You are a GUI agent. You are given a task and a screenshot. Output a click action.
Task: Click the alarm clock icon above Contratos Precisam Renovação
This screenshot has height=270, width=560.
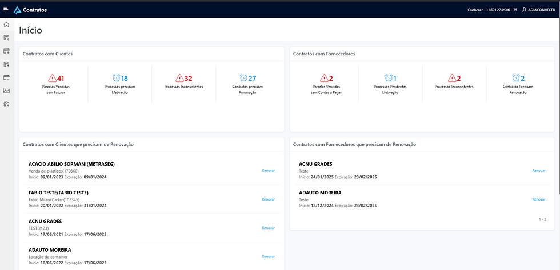point(516,78)
